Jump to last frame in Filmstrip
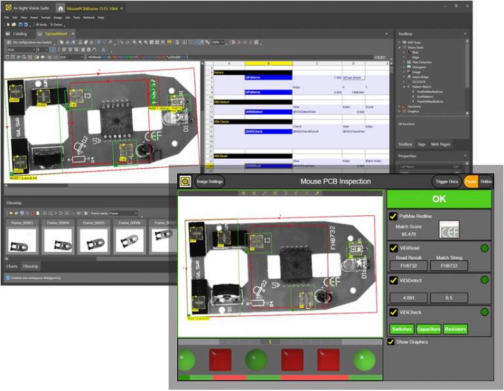The height and width of the screenshot is (391, 504). pos(66,213)
